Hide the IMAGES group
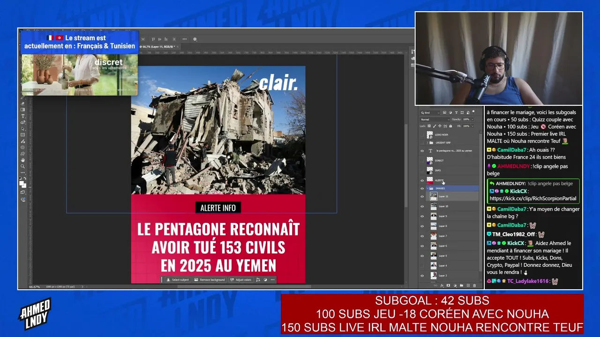This screenshot has width=600, height=337. pos(422,188)
